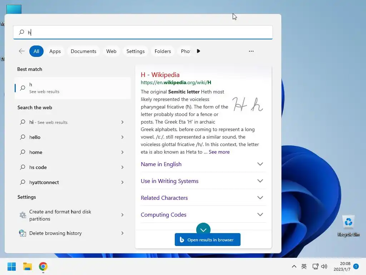The height and width of the screenshot is (275, 366).
Task: Click the round teal expand-down button
Action: tap(203, 229)
